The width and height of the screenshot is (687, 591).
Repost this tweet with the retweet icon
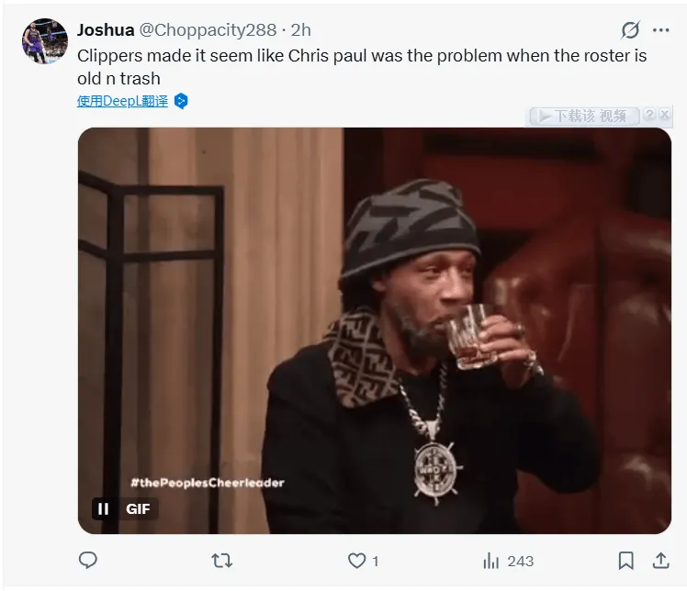[221, 560]
